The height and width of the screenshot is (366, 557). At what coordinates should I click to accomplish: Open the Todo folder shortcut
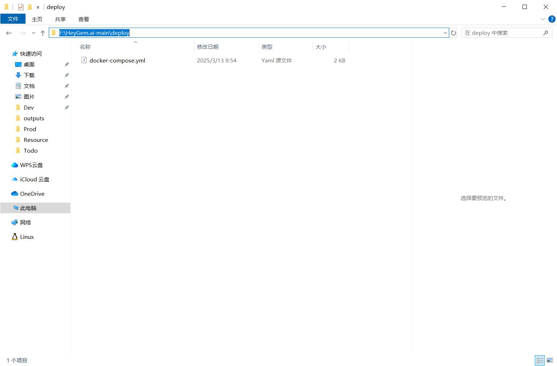(x=30, y=150)
